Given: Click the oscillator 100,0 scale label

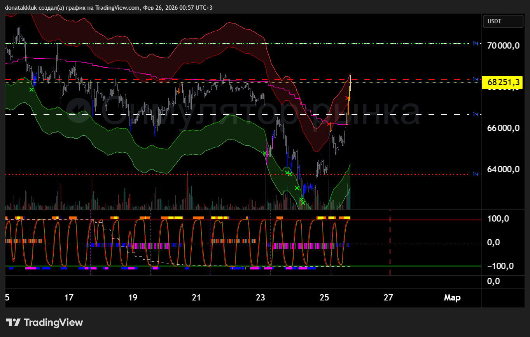Looking at the screenshot, I should [x=499, y=219].
